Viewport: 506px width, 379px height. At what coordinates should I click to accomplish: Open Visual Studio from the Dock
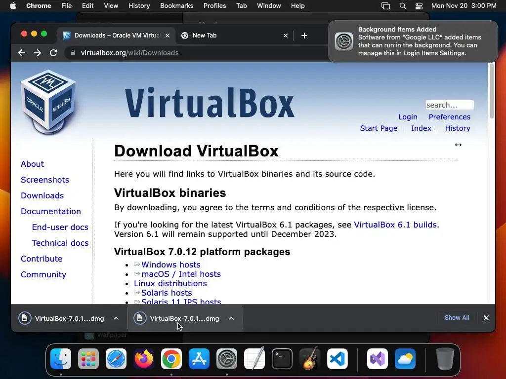pos(378,359)
